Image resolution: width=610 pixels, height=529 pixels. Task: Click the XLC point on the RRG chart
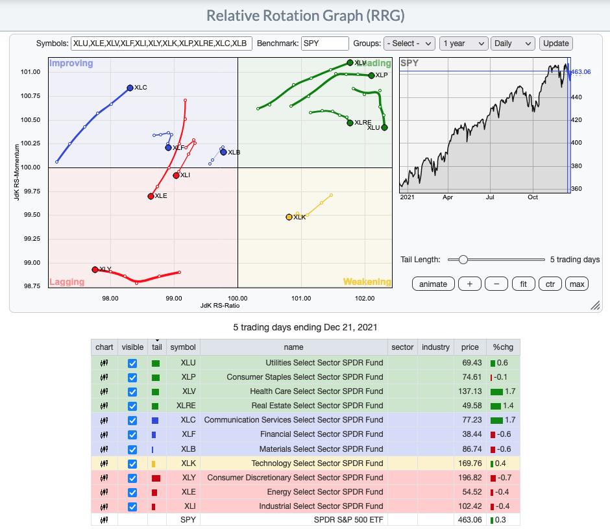pos(130,88)
